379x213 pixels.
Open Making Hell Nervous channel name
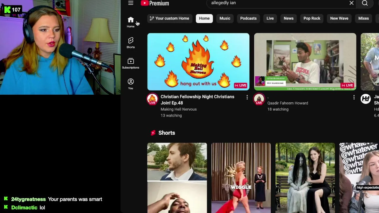click(x=179, y=109)
